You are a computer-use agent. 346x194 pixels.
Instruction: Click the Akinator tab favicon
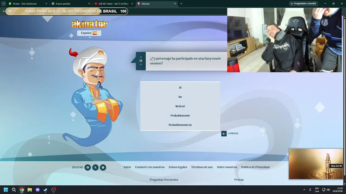click(x=139, y=4)
